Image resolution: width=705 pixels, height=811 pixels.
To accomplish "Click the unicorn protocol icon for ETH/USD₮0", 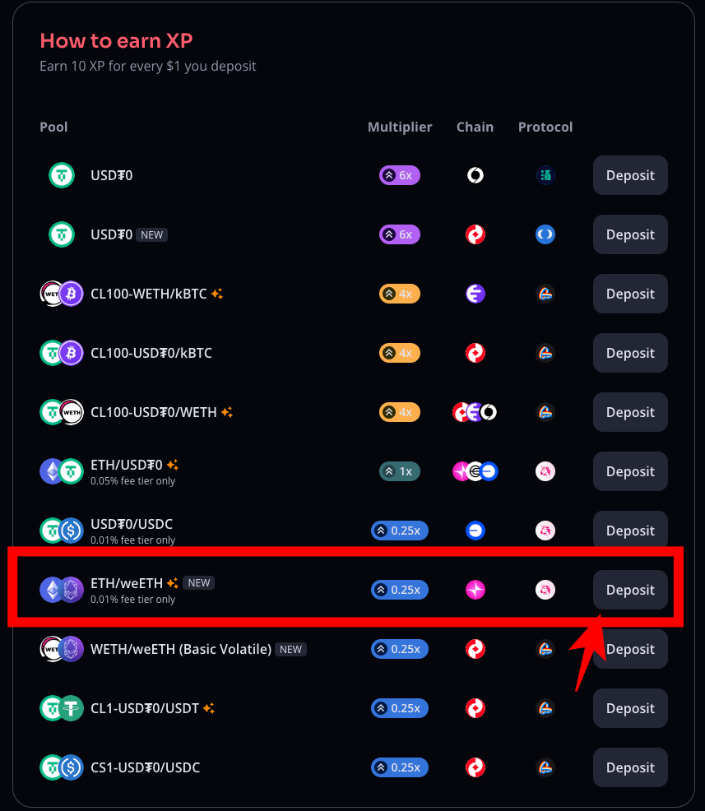I will click(545, 471).
